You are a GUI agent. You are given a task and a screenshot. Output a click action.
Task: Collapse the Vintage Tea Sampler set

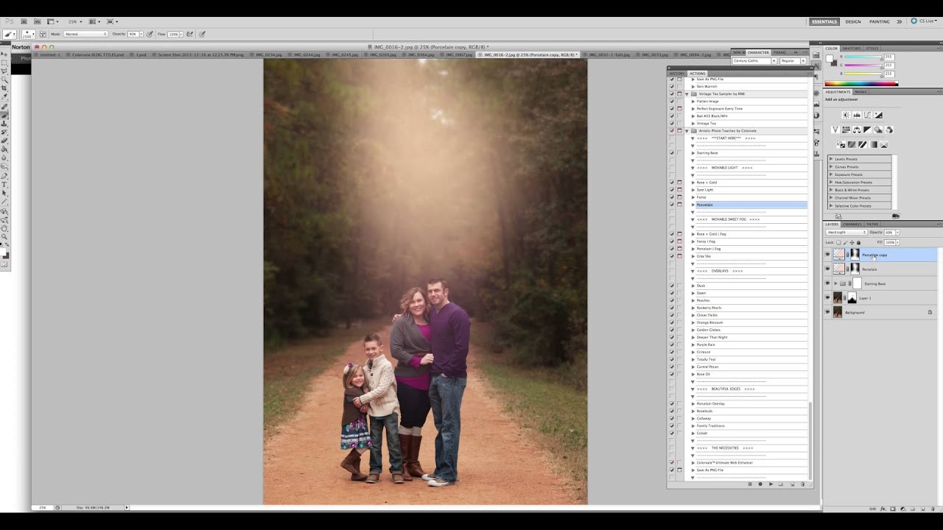(x=687, y=94)
